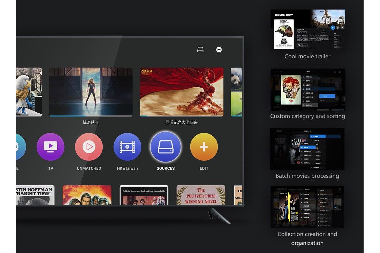Select the Smurf movie thumbnail
This screenshot has width=380, height=253.
point(29,92)
